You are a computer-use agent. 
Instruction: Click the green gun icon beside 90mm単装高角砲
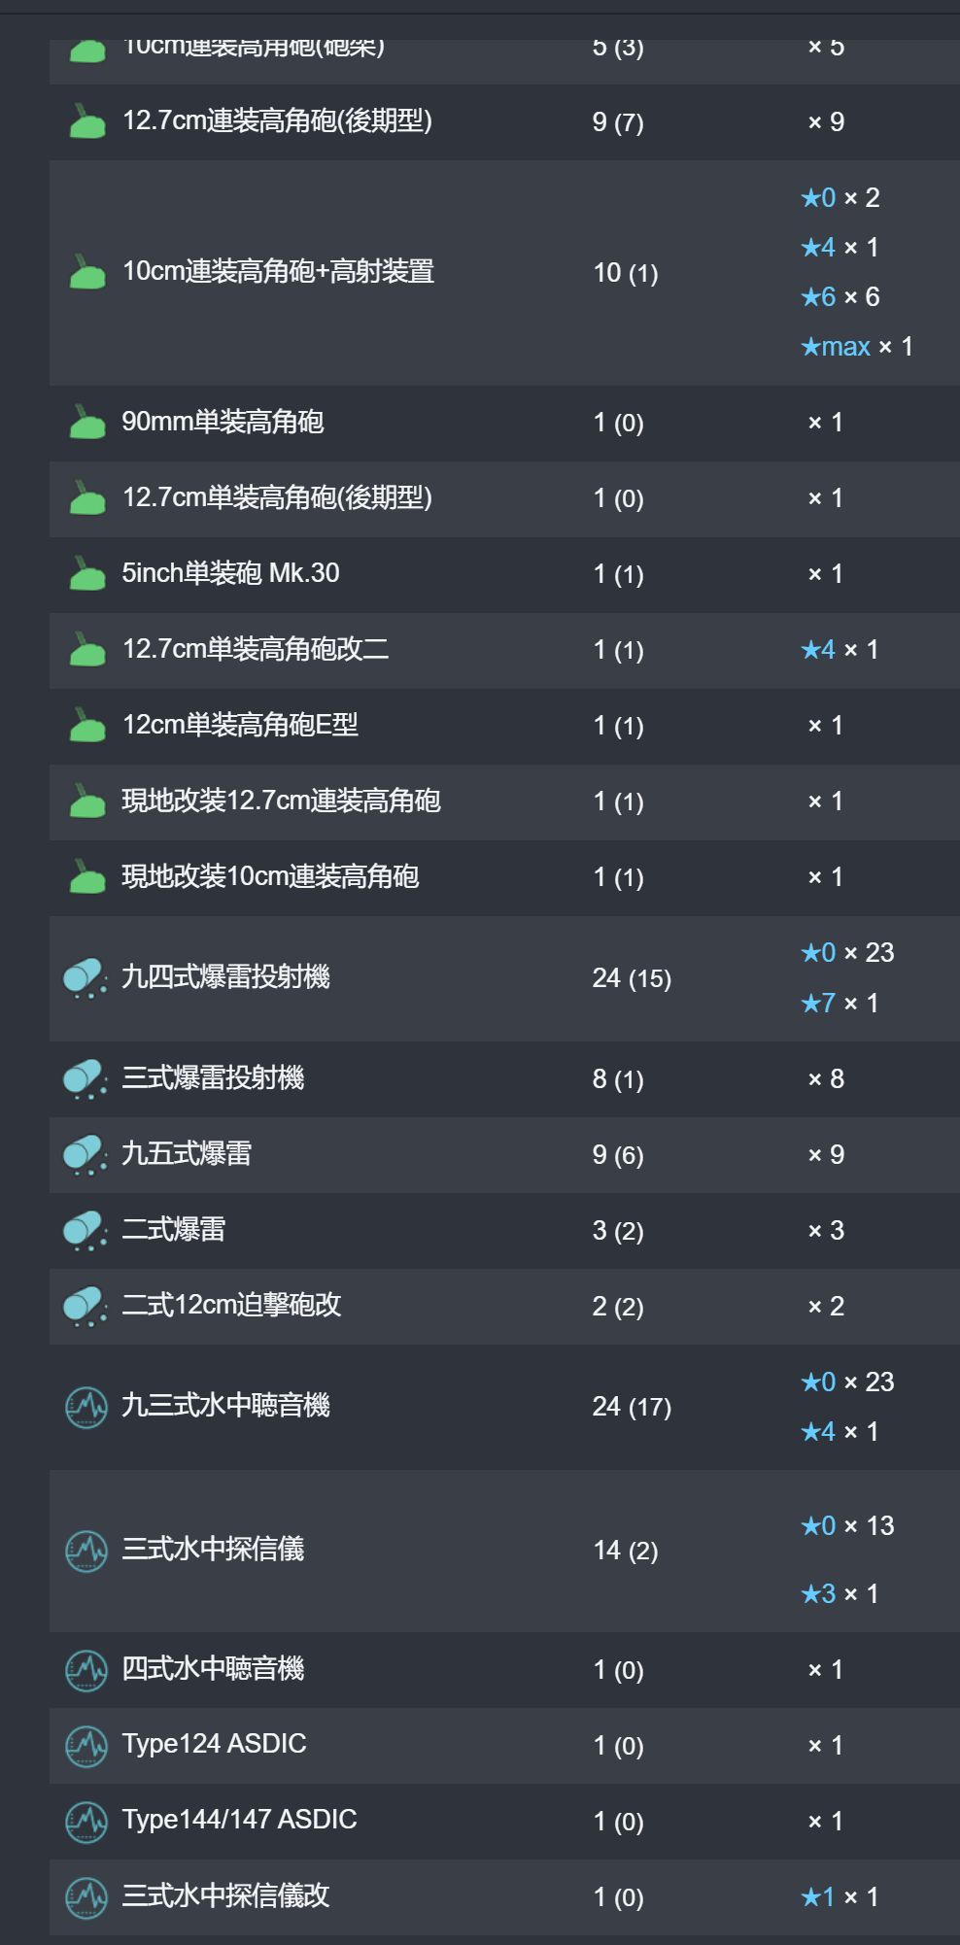(86, 423)
